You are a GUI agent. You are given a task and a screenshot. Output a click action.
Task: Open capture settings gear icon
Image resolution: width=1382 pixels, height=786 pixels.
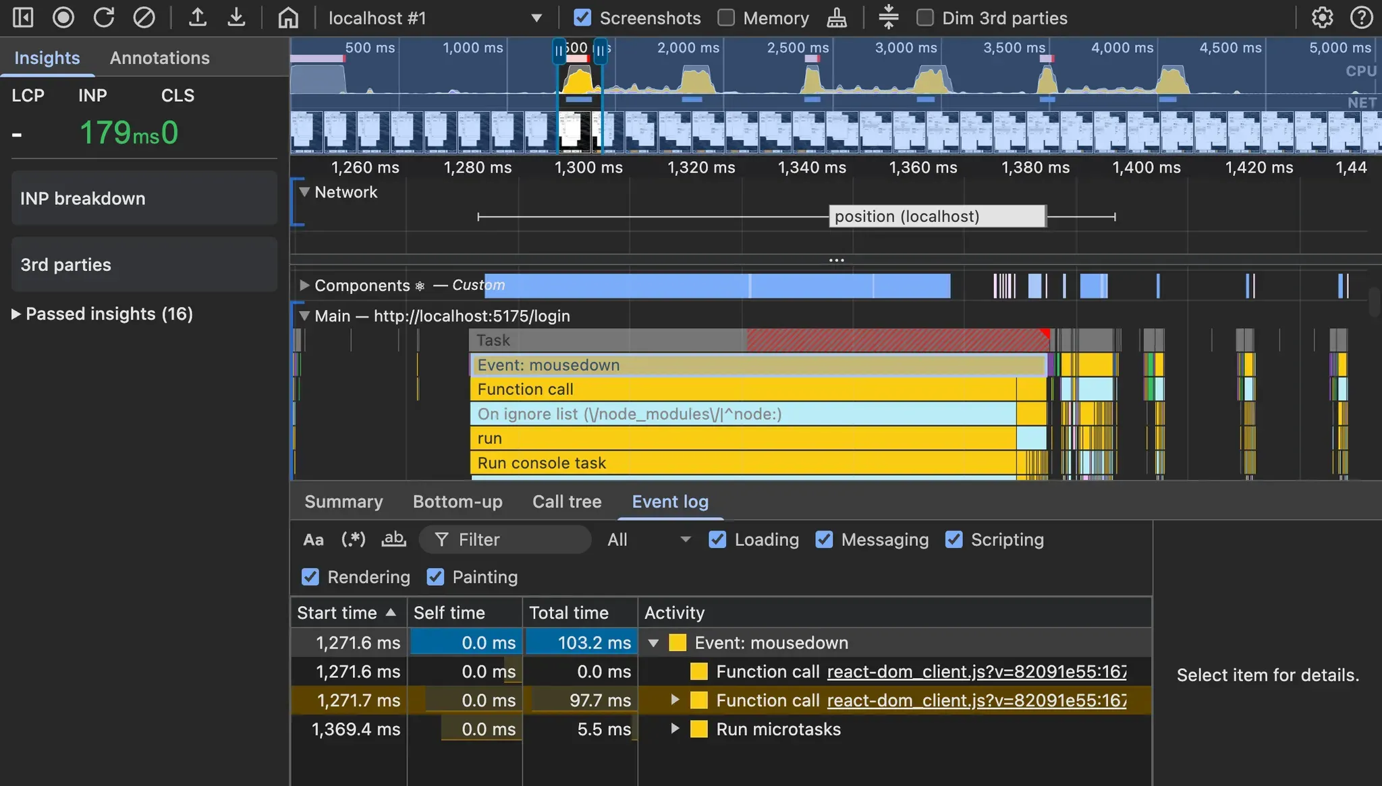(x=1322, y=18)
